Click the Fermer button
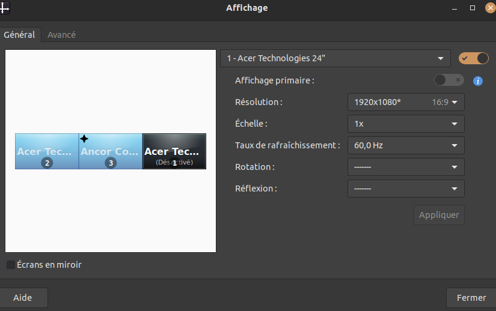The image size is (496, 311). (471, 298)
